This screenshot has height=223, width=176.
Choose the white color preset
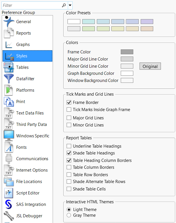(74, 22)
